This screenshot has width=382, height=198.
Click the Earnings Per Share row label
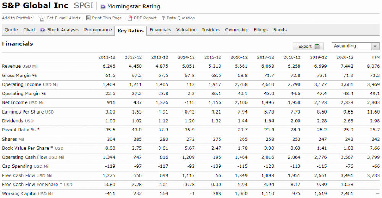28,112
